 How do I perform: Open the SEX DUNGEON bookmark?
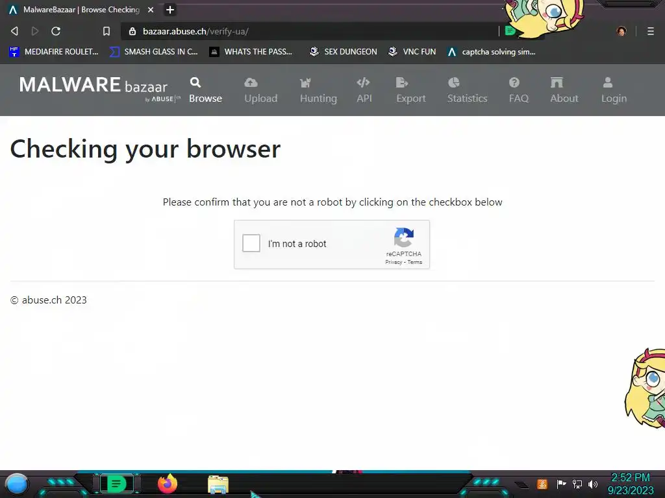coord(343,52)
